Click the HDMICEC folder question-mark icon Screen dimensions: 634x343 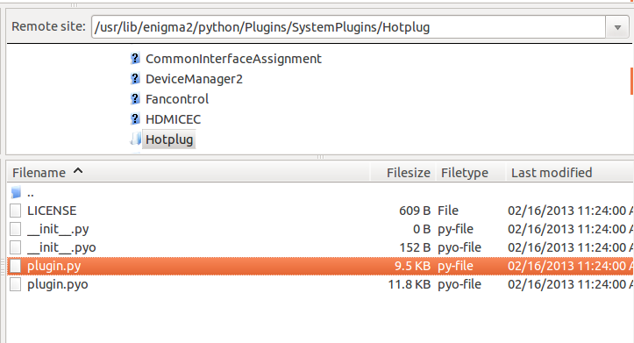point(135,119)
